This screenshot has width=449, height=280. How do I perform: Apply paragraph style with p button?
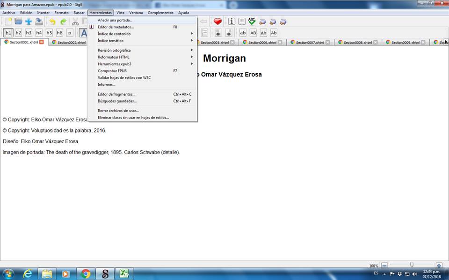[70, 33]
